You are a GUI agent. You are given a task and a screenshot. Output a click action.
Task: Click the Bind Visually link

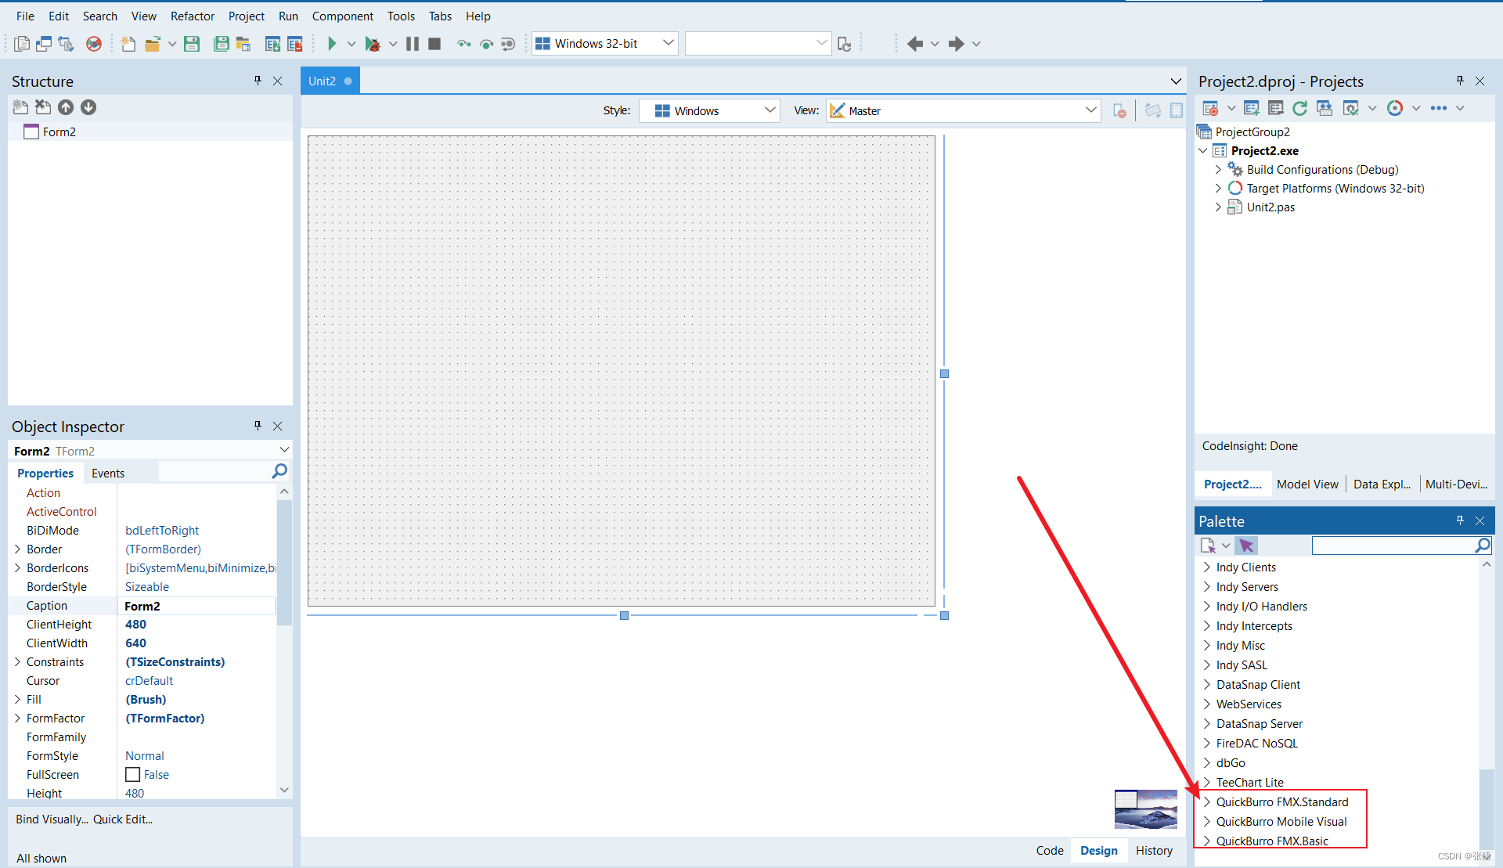tap(52, 819)
